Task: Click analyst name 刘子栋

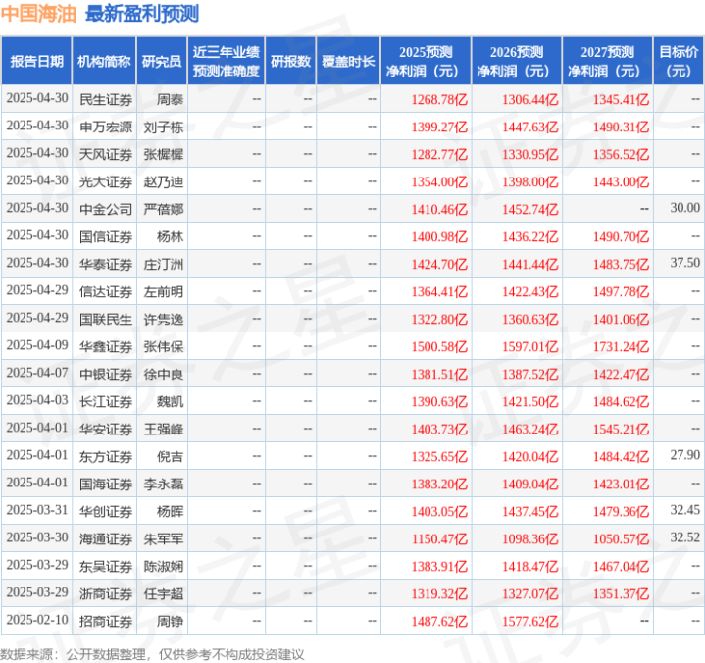Action: [164, 127]
